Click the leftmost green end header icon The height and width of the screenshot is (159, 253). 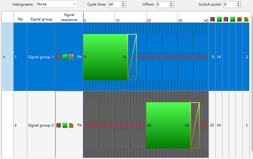coord(219,19)
